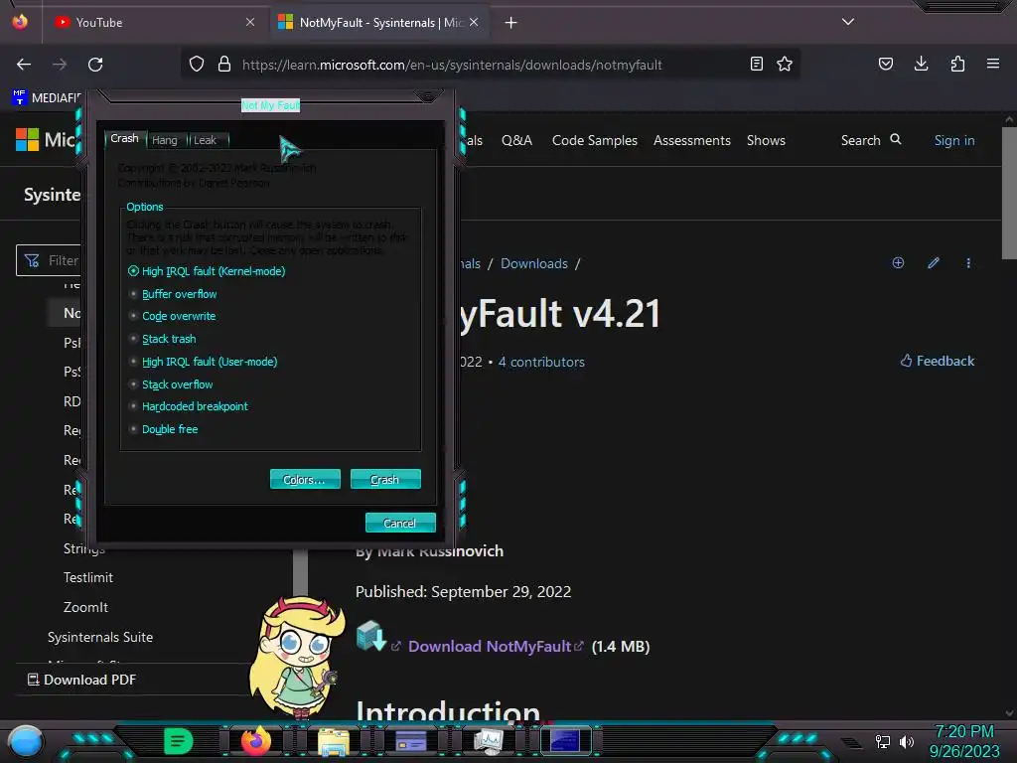
Task: Select High IRQL fault (User-mode) option
Action: (x=203, y=362)
